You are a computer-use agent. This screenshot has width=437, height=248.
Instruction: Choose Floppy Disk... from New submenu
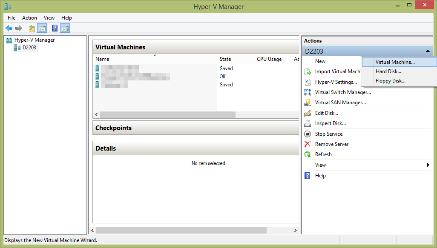399,81
